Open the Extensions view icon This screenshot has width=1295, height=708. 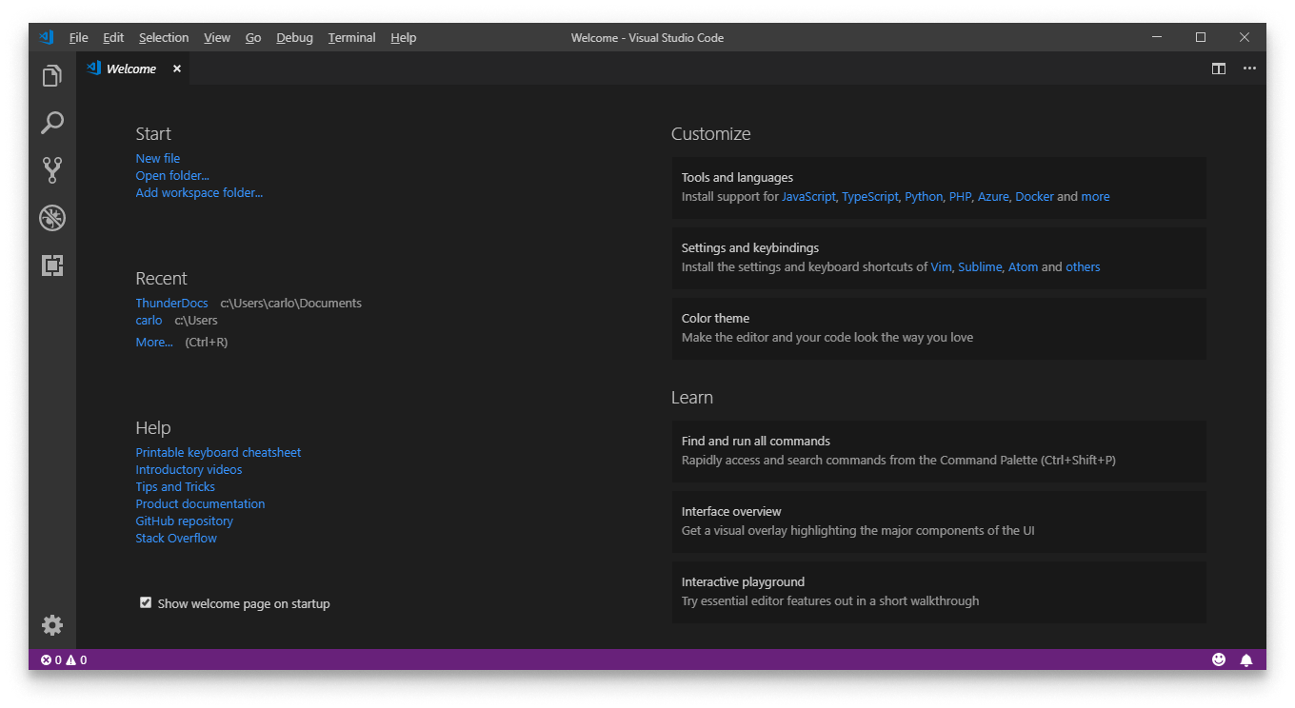point(51,265)
